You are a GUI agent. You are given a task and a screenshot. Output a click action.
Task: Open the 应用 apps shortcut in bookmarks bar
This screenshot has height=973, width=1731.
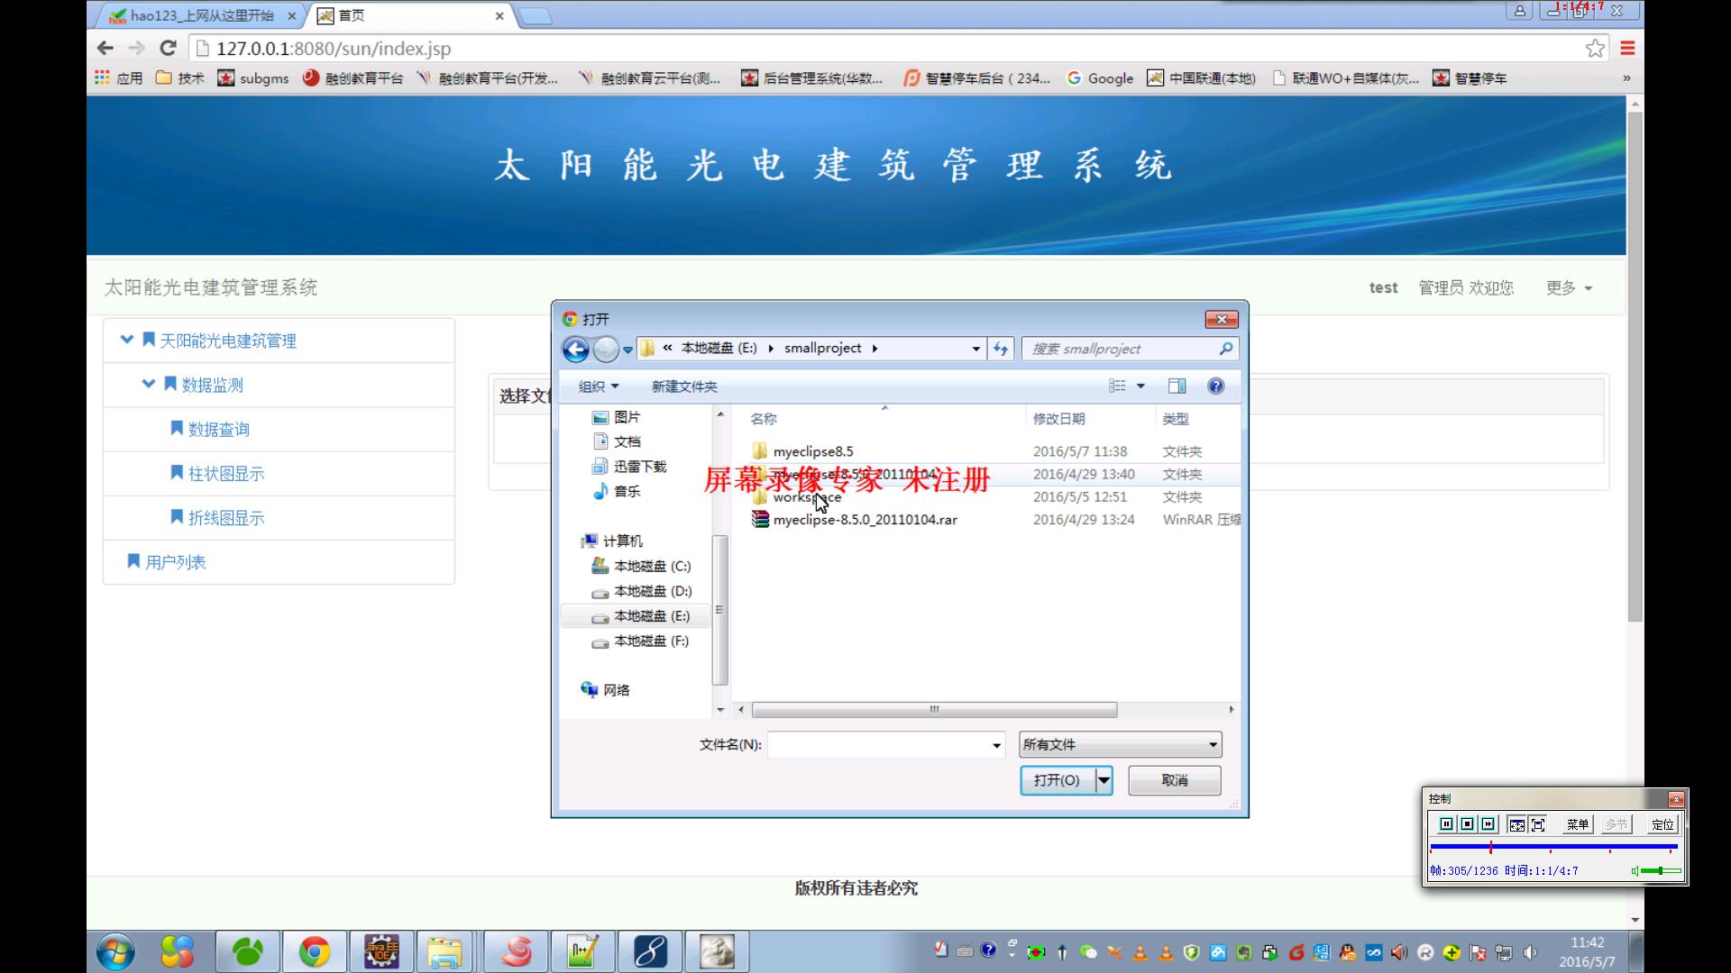click(x=118, y=78)
